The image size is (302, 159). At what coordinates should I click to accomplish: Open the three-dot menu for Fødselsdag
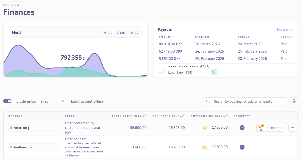point(292,128)
